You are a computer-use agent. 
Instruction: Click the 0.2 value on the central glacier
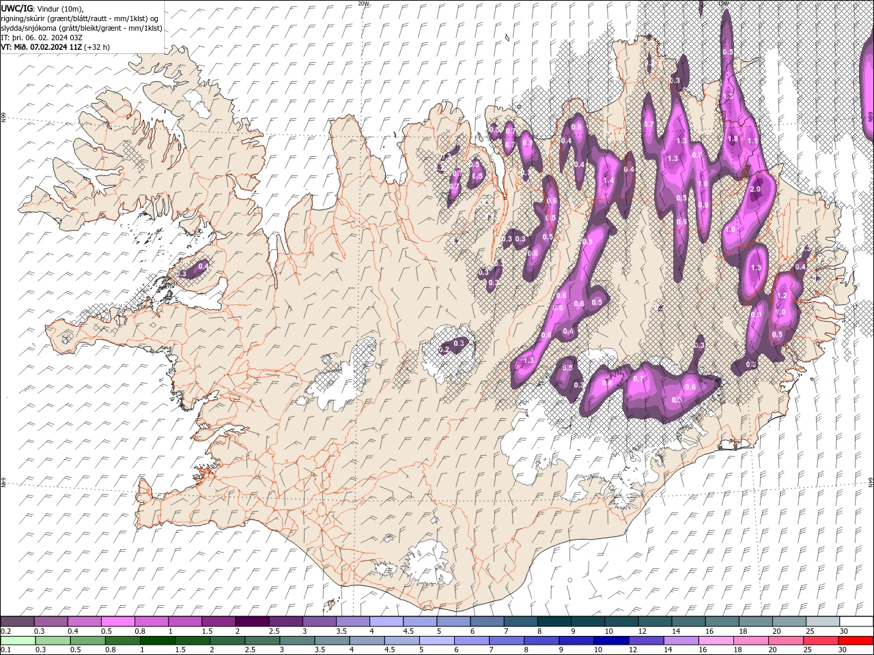point(444,350)
